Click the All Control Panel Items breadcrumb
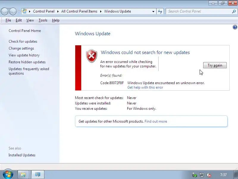The height and width of the screenshot is (179, 238). [x=79, y=11]
